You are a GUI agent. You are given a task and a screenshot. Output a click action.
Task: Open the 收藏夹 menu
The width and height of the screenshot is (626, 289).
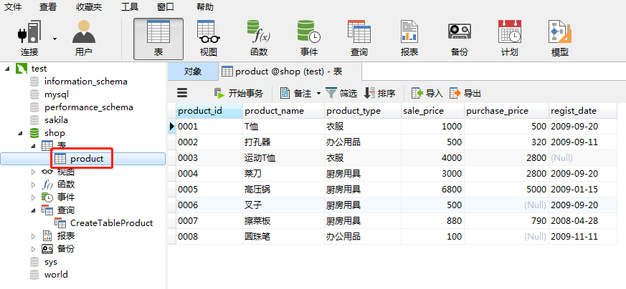(x=89, y=6)
